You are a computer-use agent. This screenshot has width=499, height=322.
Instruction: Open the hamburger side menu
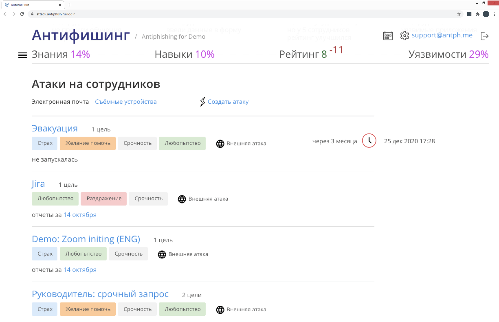click(23, 55)
